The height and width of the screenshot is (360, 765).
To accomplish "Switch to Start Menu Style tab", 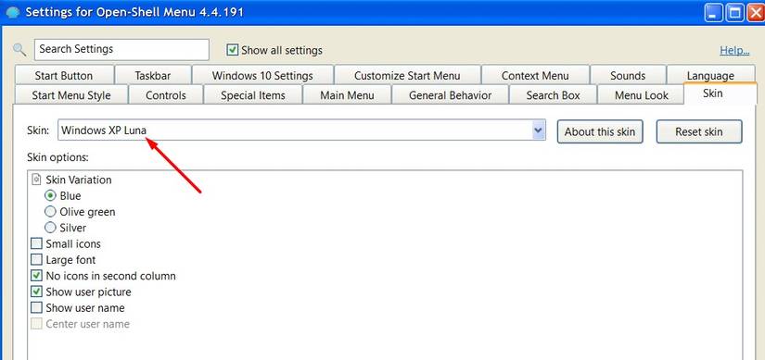I will tap(71, 95).
